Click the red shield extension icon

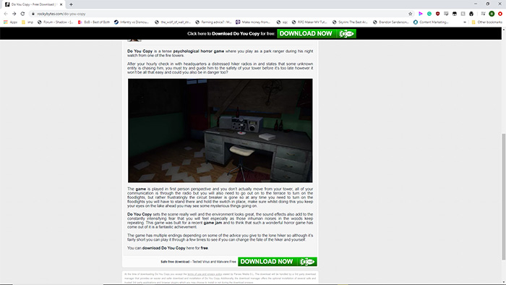click(437, 14)
